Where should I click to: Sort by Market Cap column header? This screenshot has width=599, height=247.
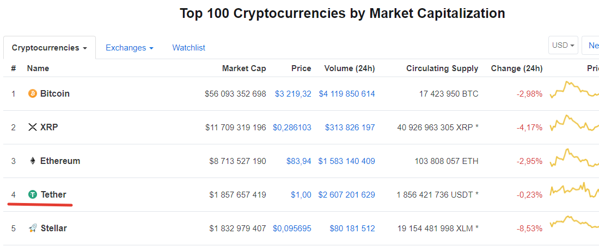[244, 68]
